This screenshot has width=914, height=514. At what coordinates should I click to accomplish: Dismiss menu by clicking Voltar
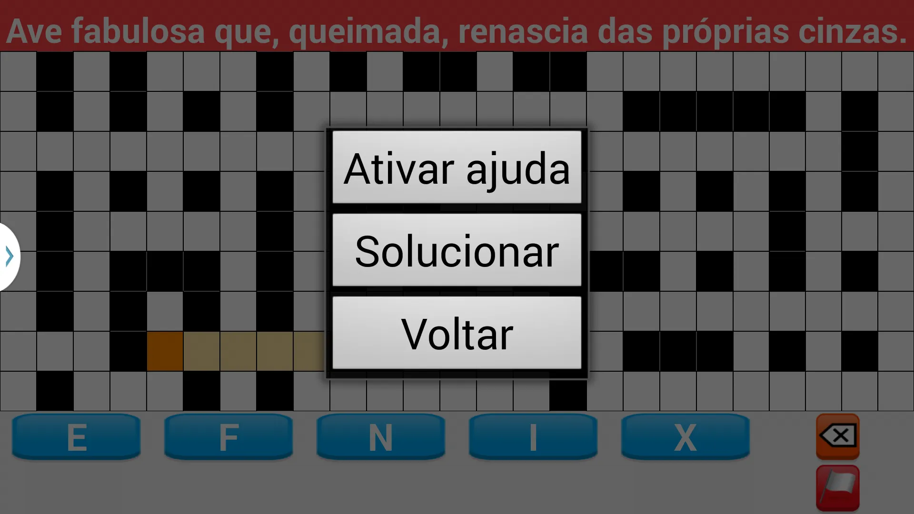pos(457,333)
